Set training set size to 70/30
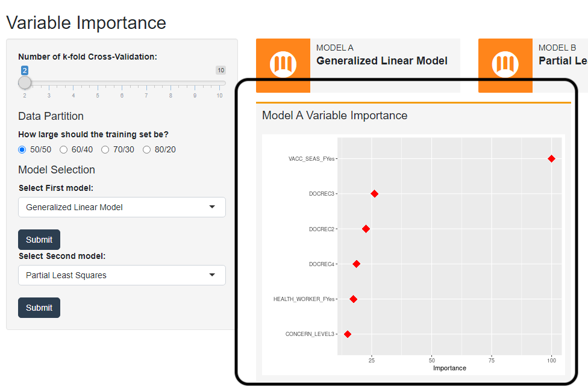This screenshot has width=588, height=392. [x=105, y=150]
